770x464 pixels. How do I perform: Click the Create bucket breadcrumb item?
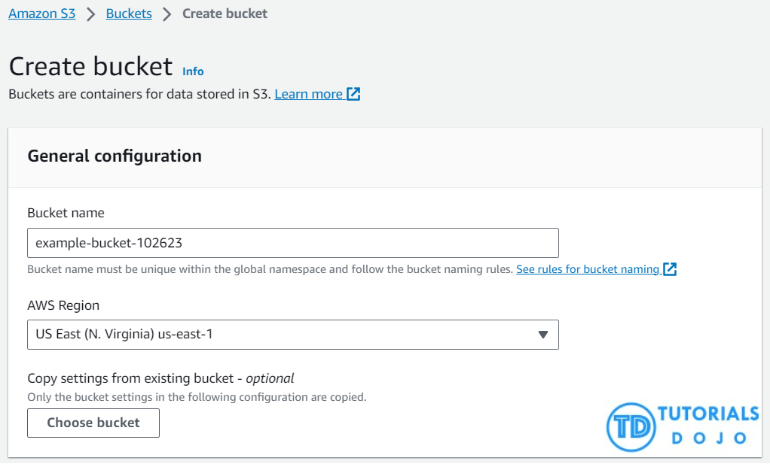click(225, 14)
